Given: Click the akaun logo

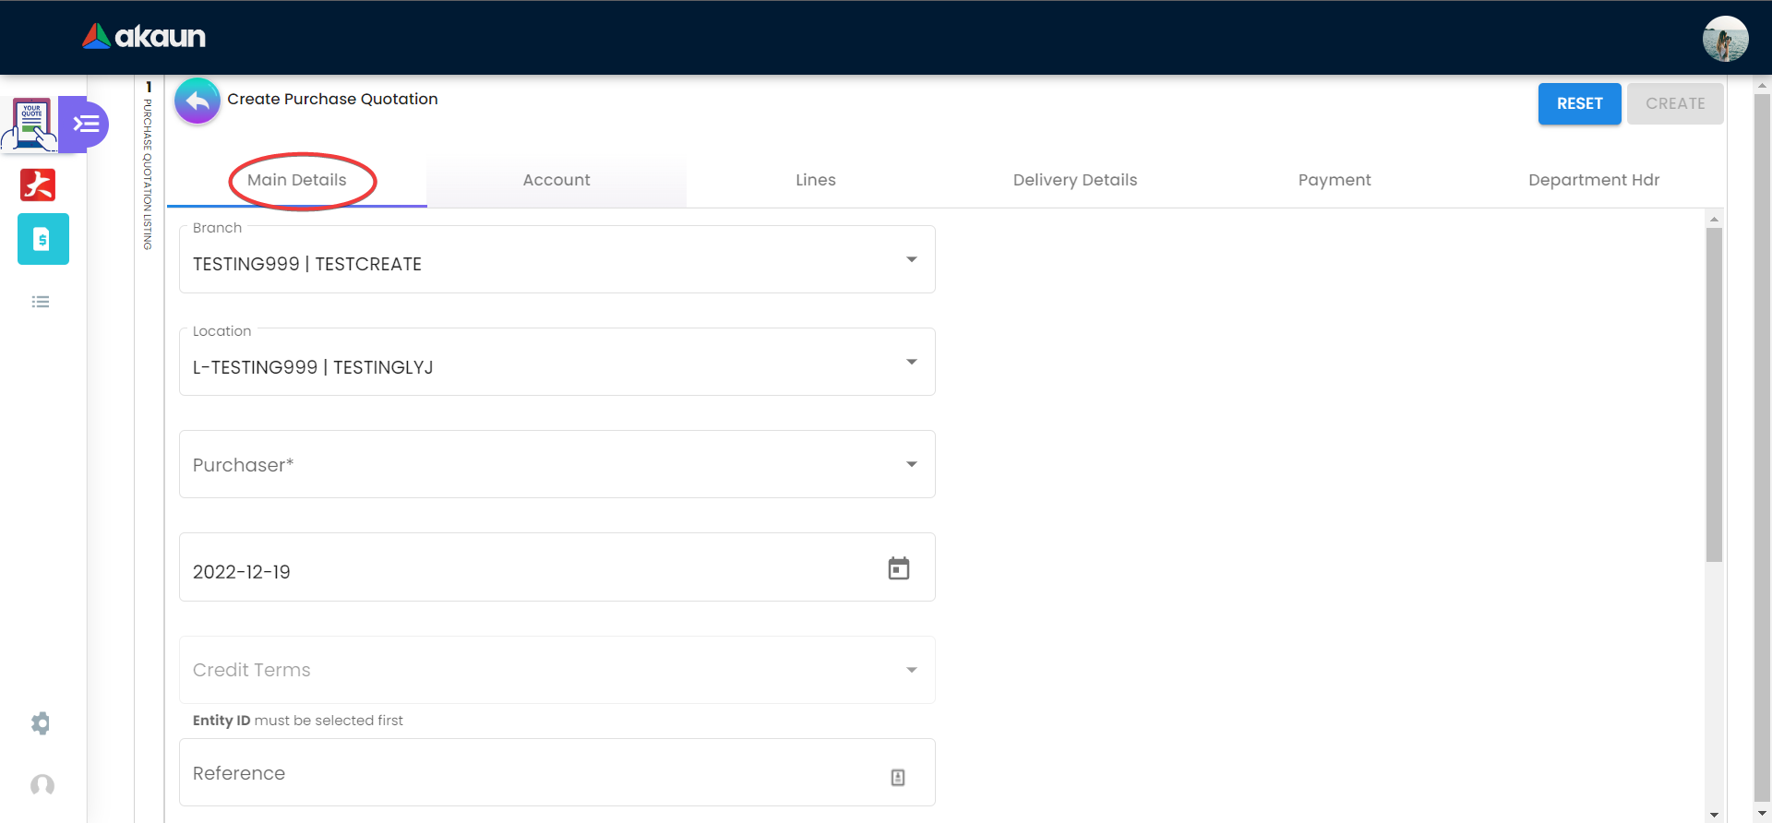Looking at the screenshot, I should [x=144, y=36].
